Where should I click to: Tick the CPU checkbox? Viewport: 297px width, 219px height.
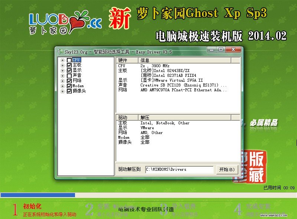(69, 60)
